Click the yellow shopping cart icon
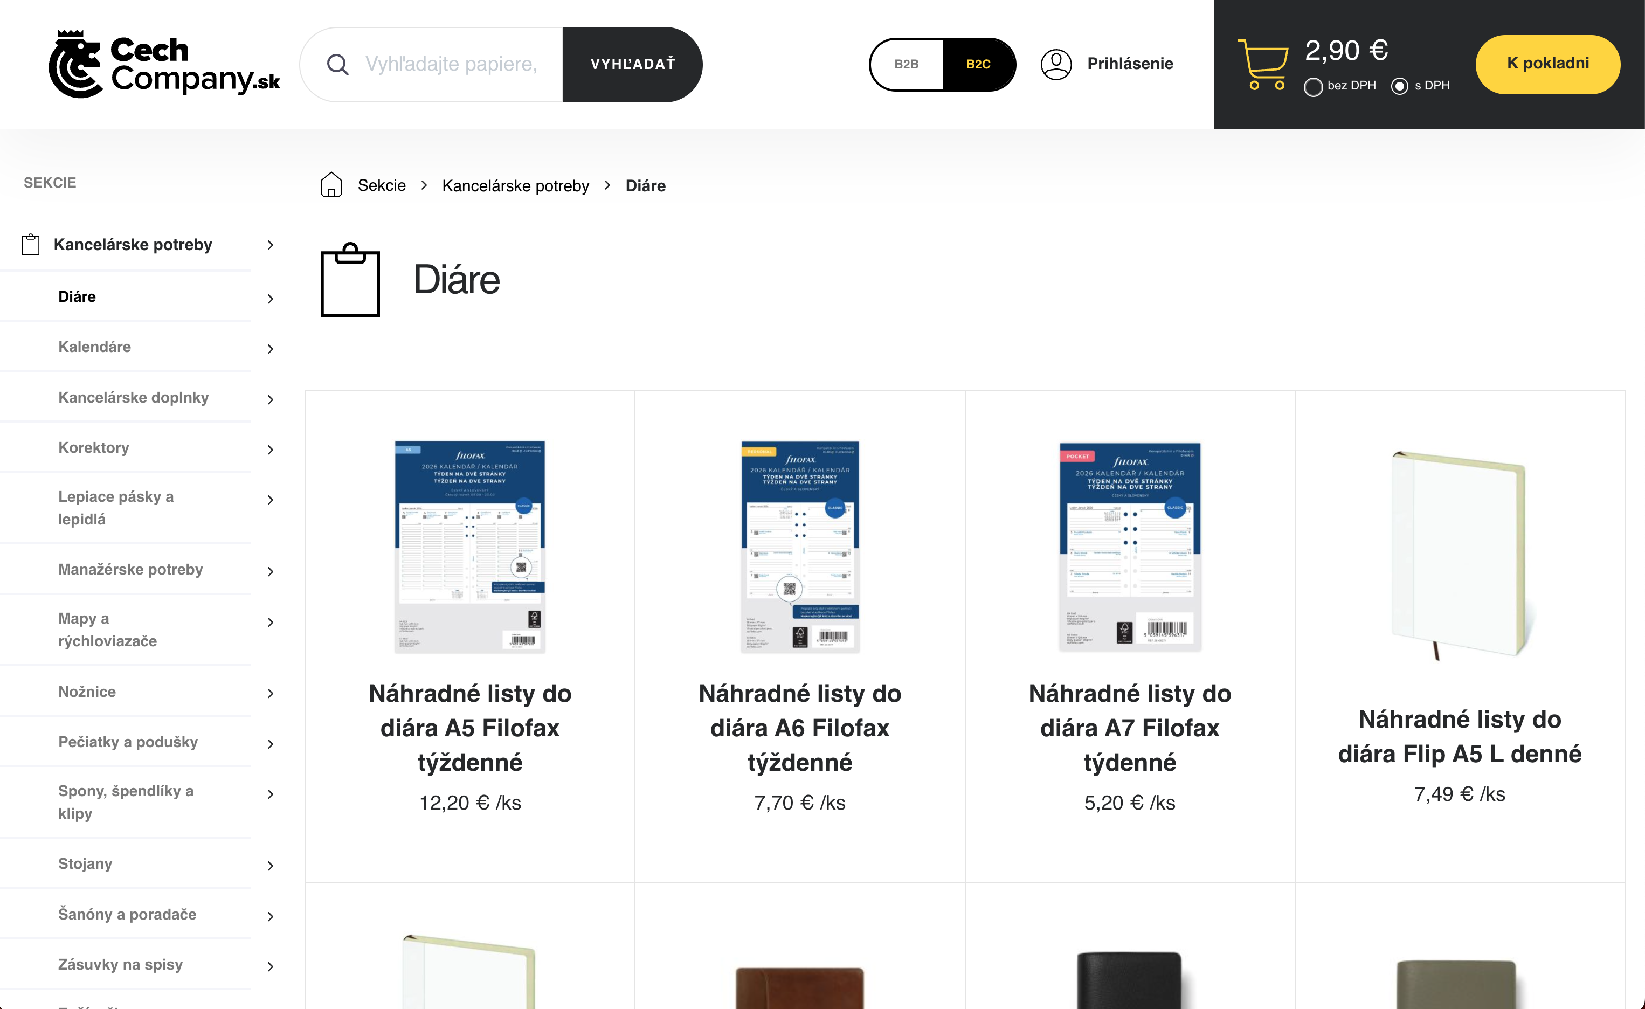This screenshot has width=1645, height=1009. pyautogui.click(x=1263, y=64)
